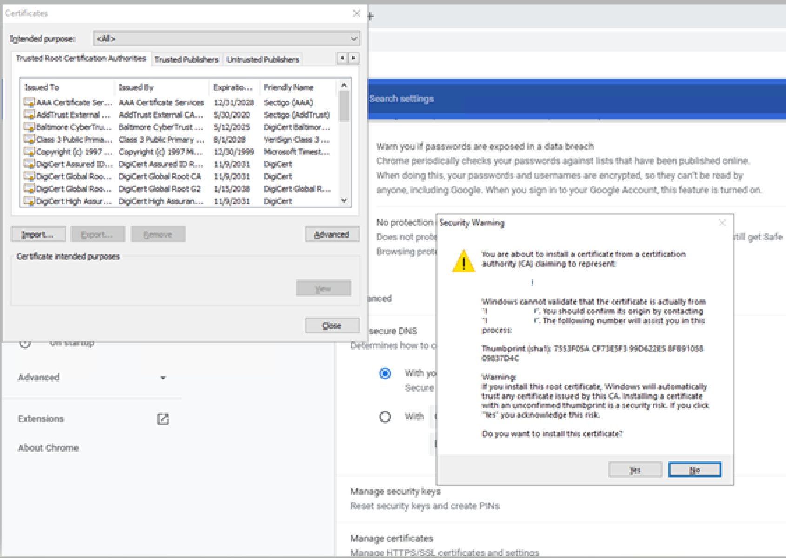Click the greyed-out View button

[323, 288]
